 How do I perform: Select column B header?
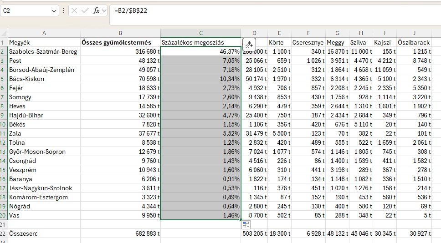click(120, 33)
